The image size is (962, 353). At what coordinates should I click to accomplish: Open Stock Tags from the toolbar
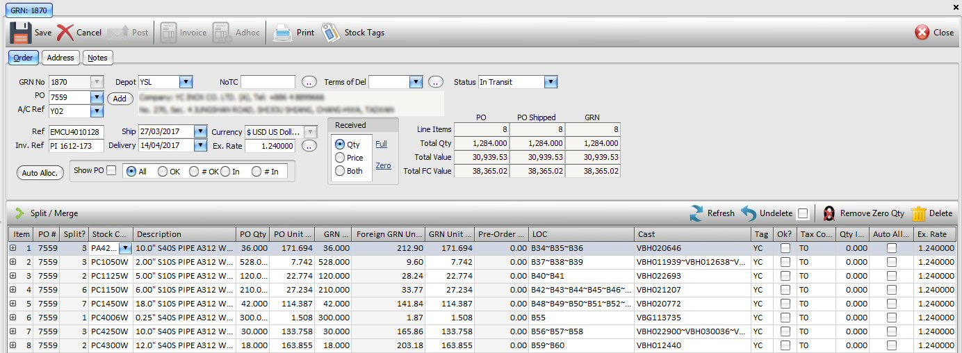click(x=331, y=33)
